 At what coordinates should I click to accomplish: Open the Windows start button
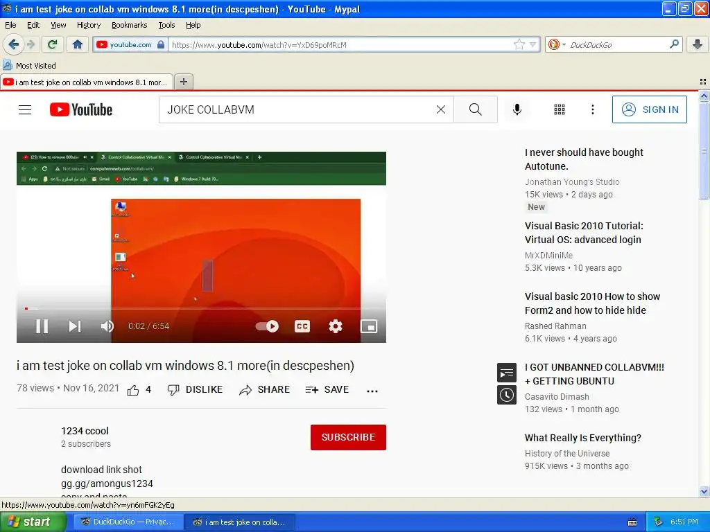click(x=33, y=522)
